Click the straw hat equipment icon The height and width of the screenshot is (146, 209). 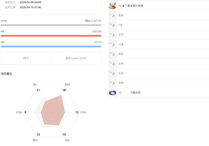pos(113,6)
